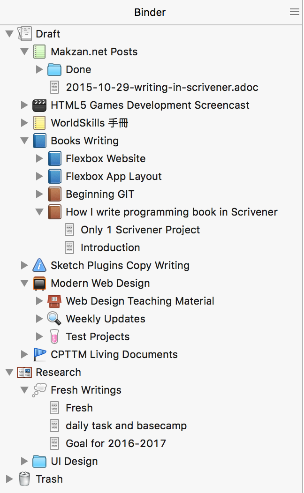Click the TV icon beside Modern Web Design

39,283
